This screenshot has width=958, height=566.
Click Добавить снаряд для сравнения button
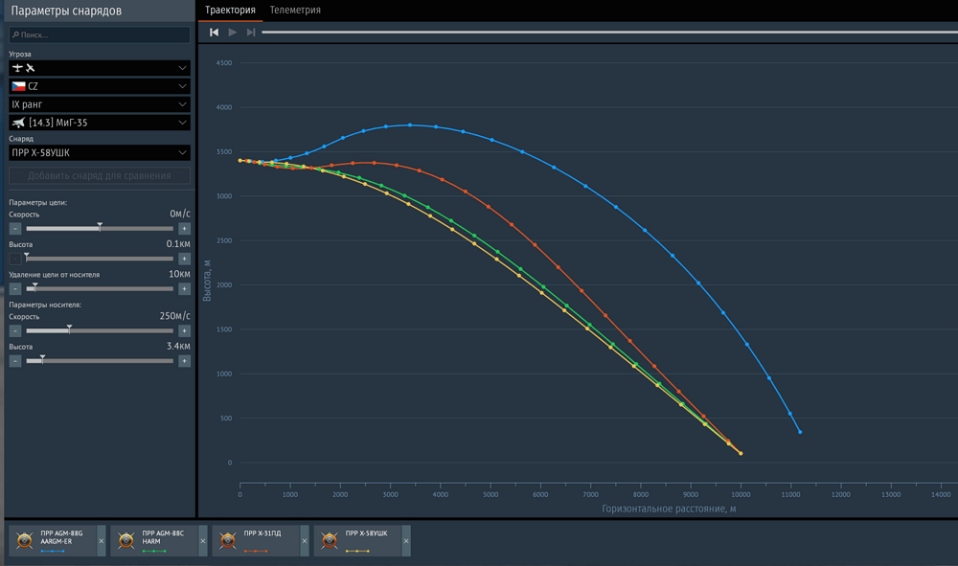tap(100, 176)
